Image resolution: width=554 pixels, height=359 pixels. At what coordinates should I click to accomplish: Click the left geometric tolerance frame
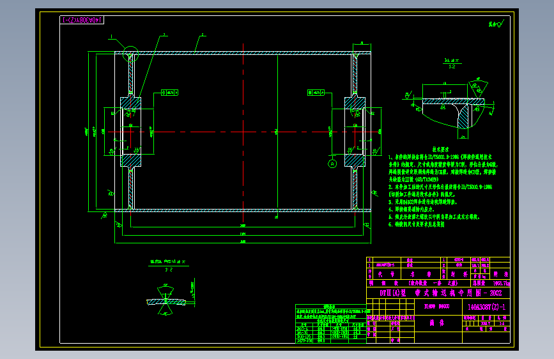(x=169, y=93)
